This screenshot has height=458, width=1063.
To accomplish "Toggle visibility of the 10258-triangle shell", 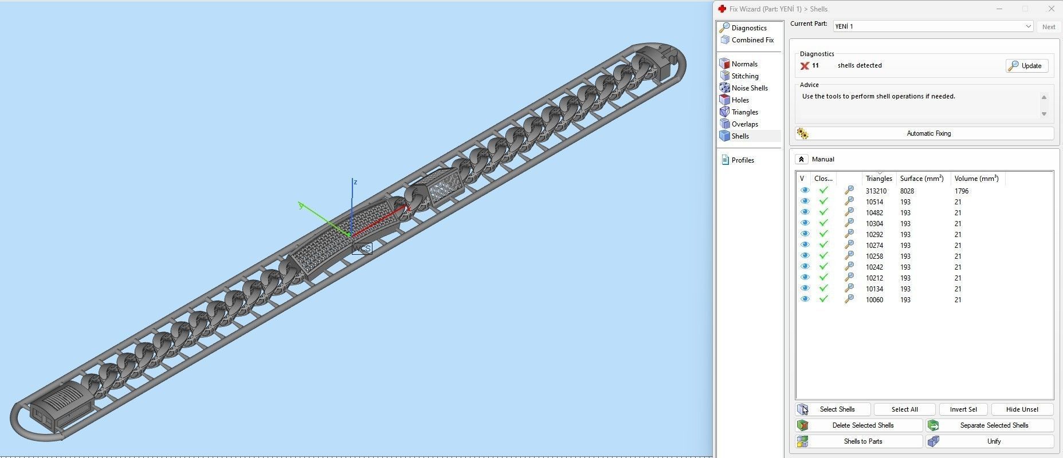I will (x=805, y=256).
